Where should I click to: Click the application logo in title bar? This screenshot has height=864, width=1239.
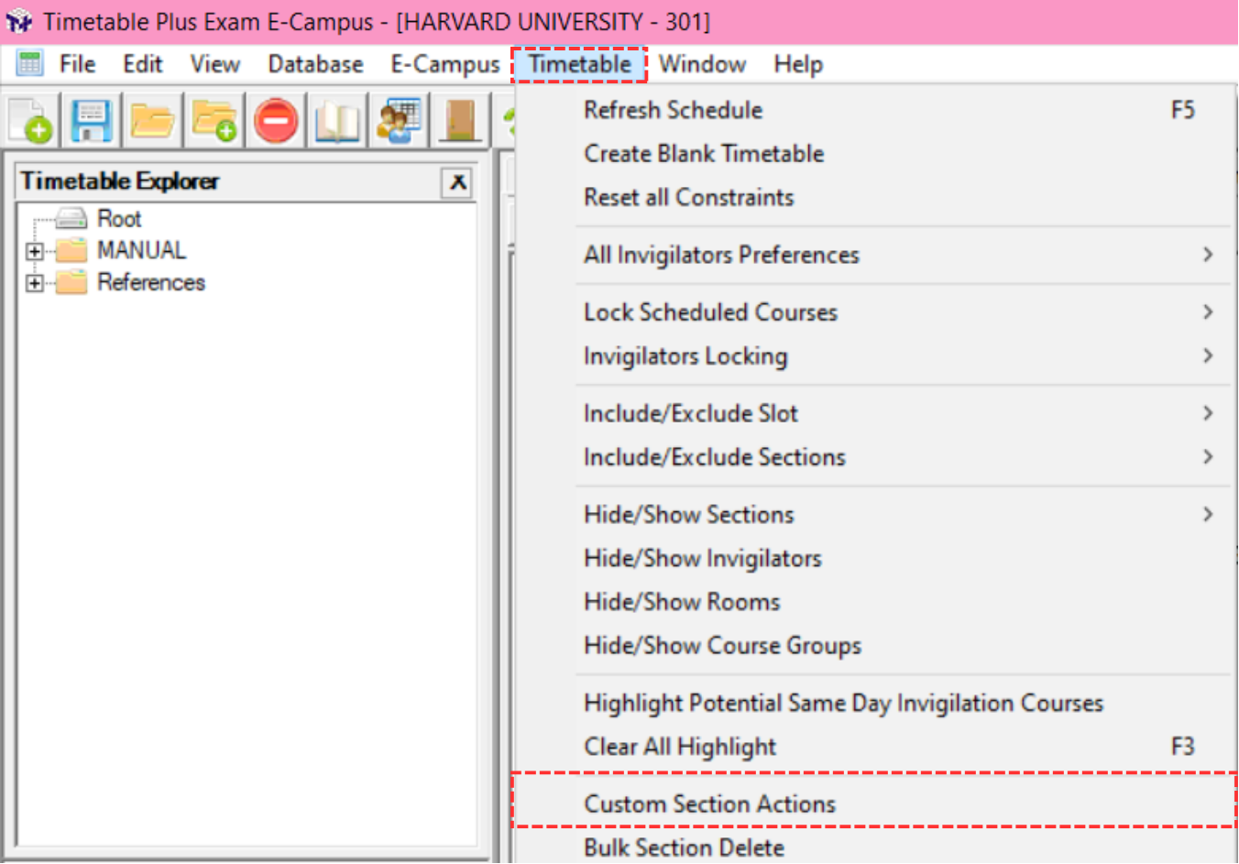[19, 21]
